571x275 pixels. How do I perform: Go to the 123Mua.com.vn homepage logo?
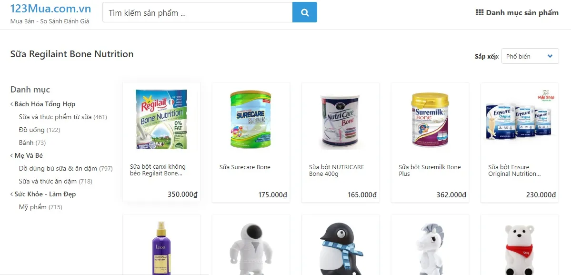(50, 9)
